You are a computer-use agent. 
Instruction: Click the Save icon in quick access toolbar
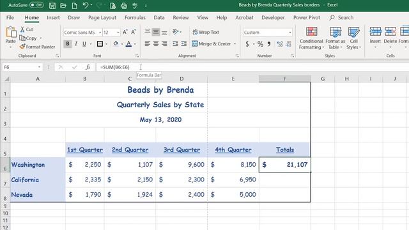click(x=52, y=6)
